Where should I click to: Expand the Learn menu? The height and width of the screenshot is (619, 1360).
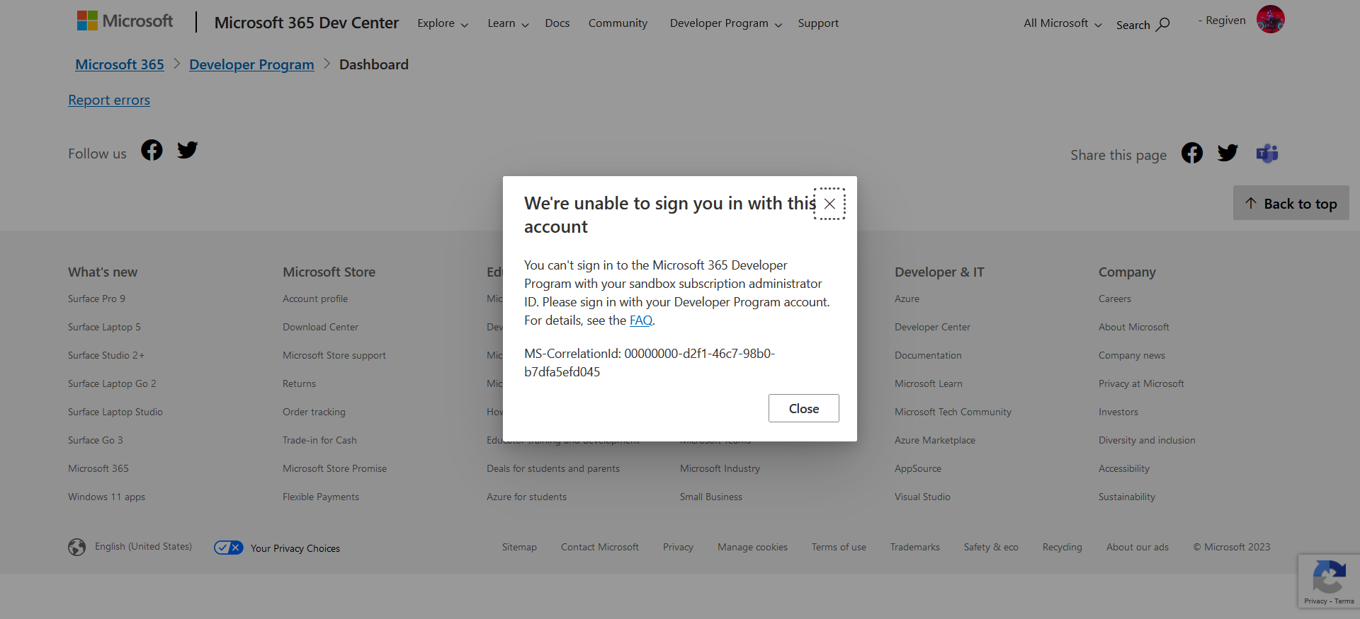508,23
